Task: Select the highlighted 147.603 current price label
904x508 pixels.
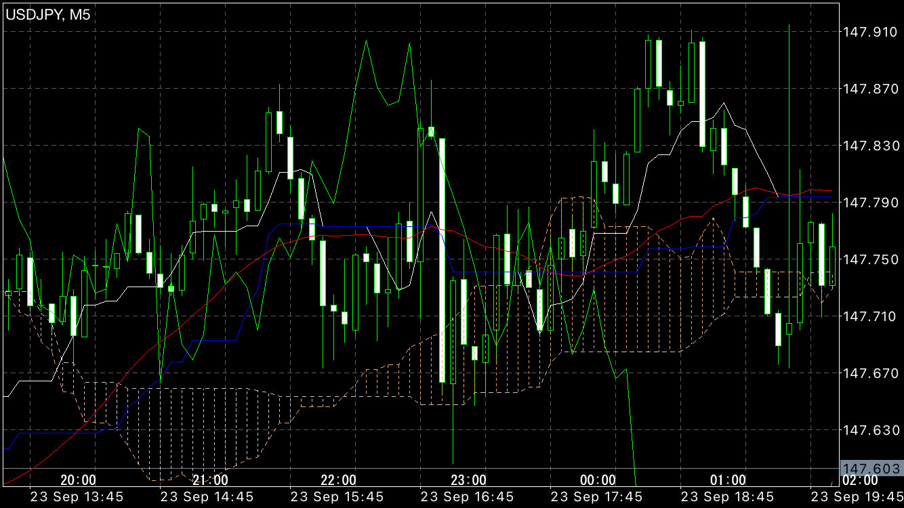Action: 871,469
